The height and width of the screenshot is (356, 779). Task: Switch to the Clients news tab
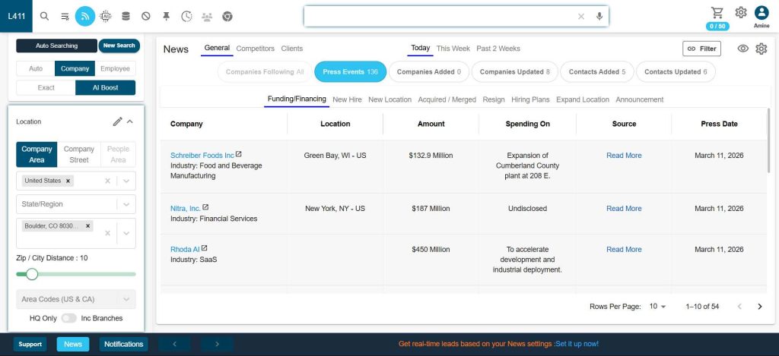point(291,49)
